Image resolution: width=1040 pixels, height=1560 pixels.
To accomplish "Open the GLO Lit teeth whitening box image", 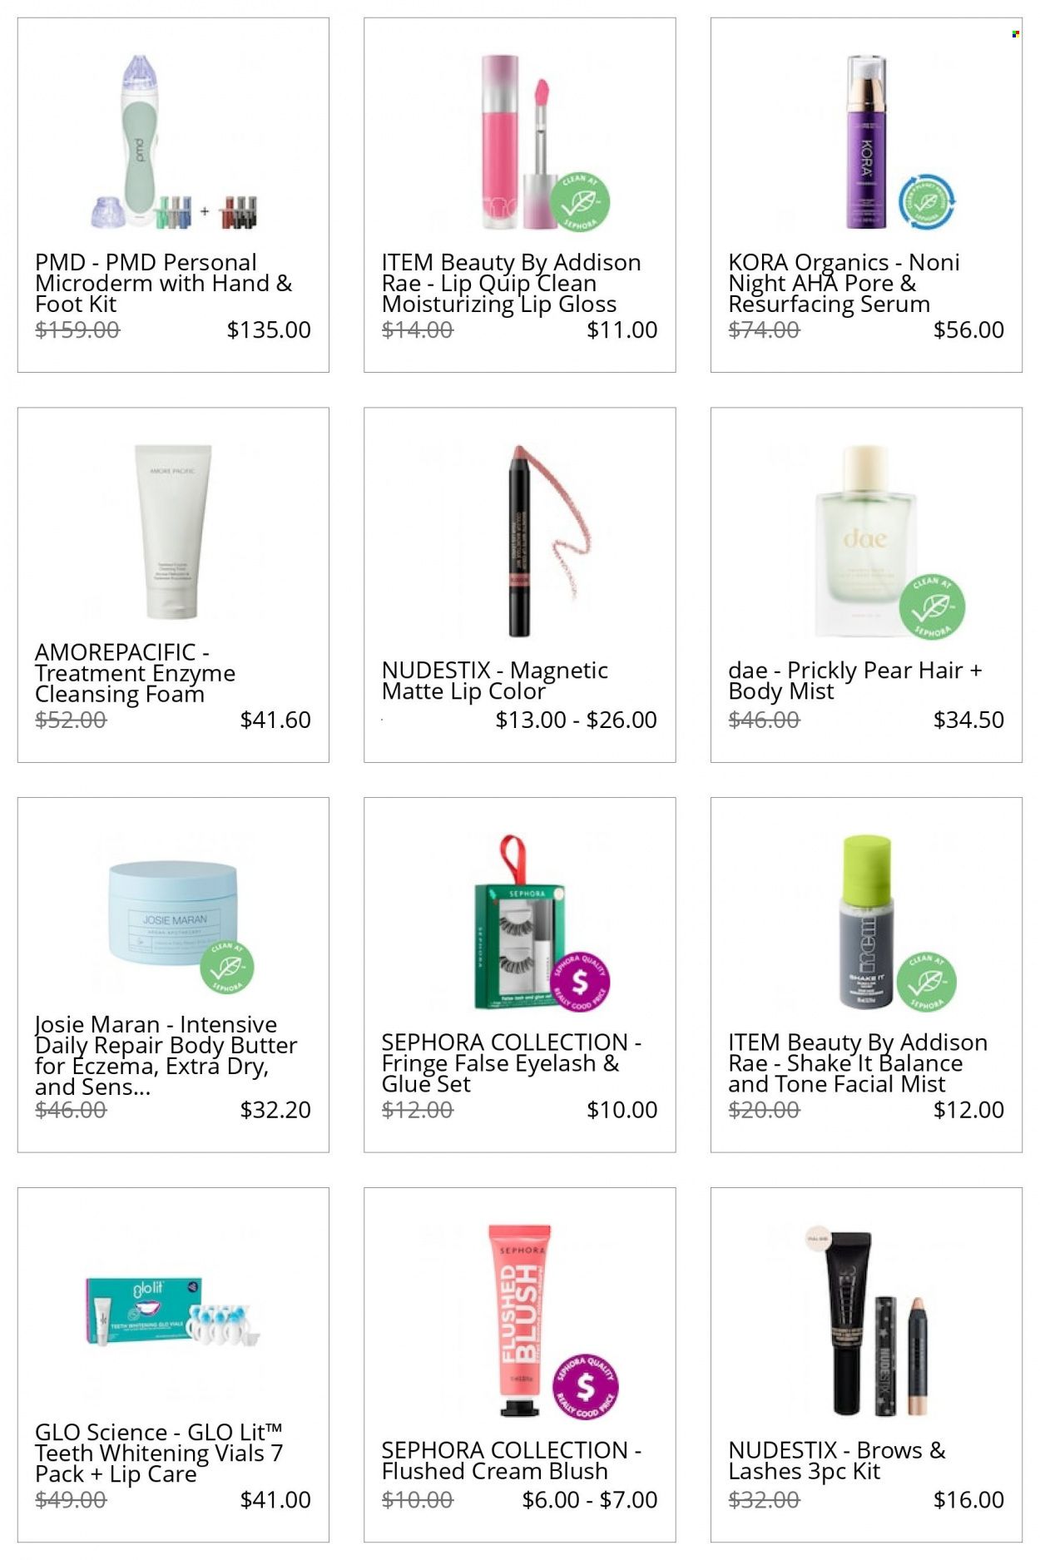I will coord(173,1312).
